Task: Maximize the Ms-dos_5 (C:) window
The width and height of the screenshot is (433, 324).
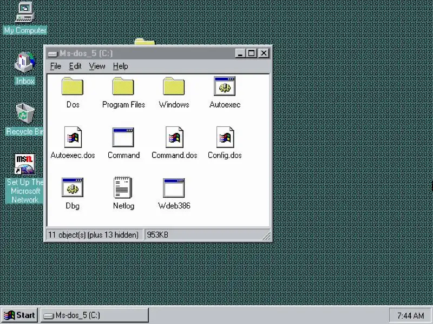Action: pyautogui.click(x=252, y=53)
